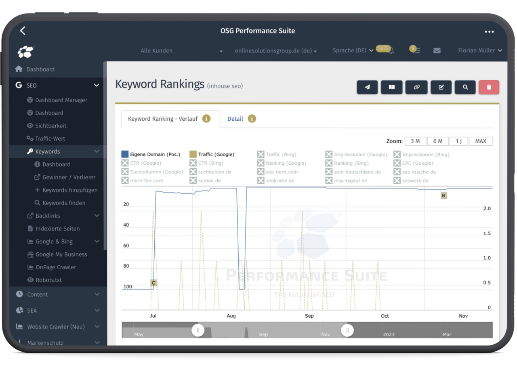
Task: Open the Sprache (DE) dropdown
Action: click(x=353, y=50)
